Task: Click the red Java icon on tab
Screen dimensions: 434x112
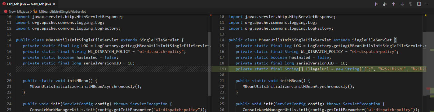Action: pos(4,4)
